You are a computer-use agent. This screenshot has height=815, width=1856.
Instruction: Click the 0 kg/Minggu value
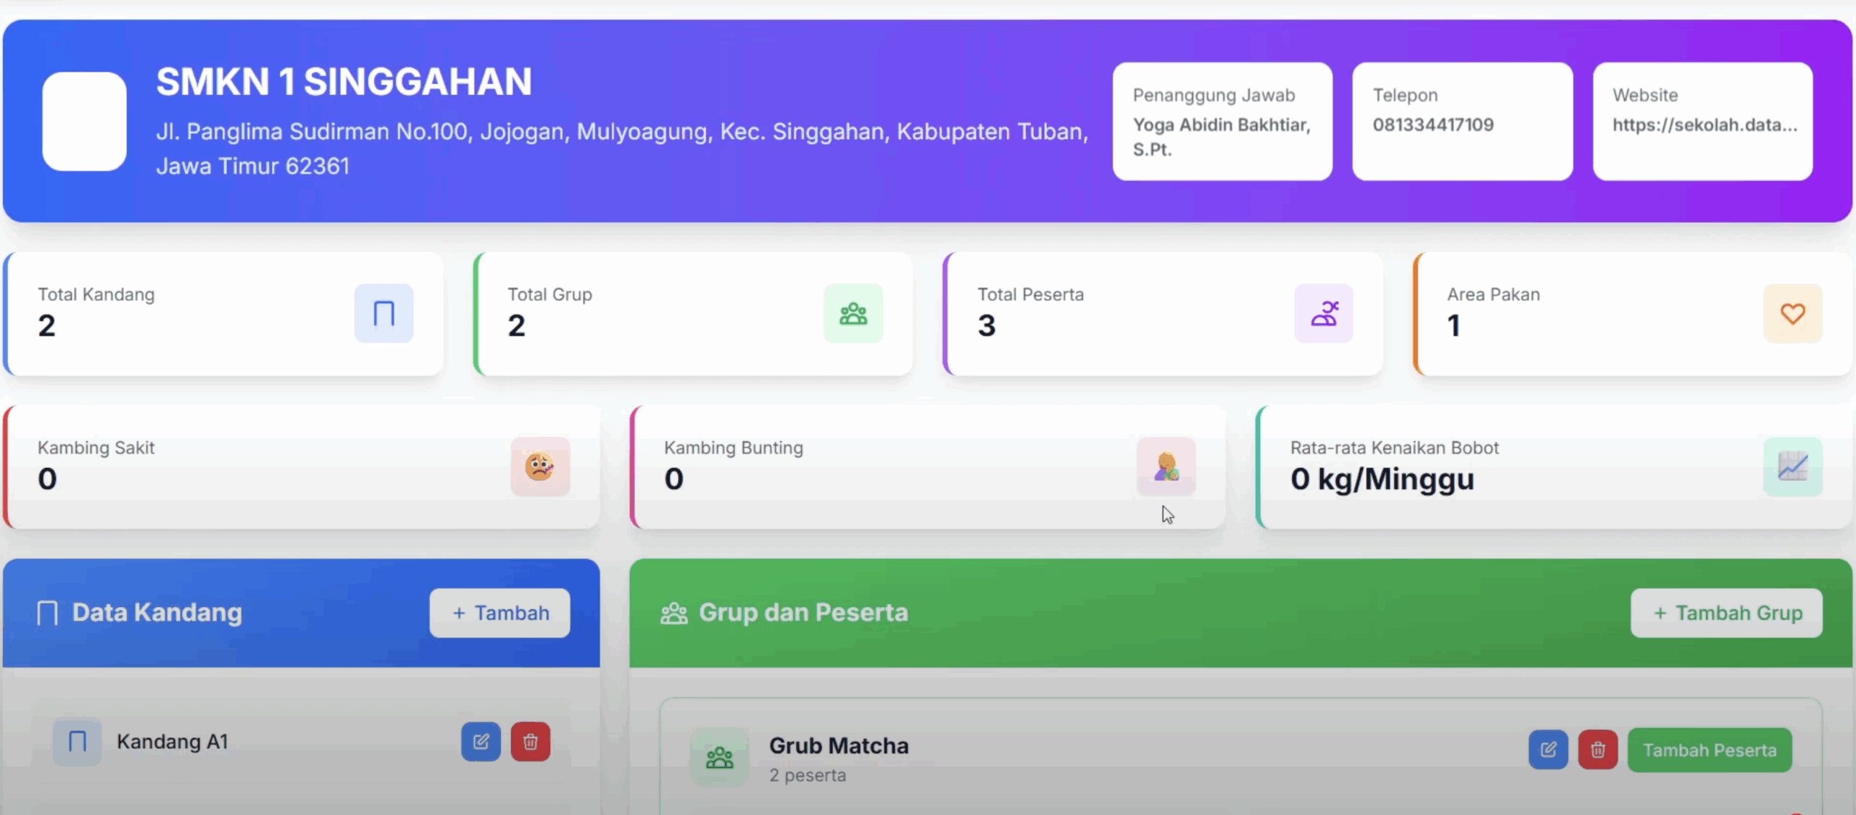tap(1383, 479)
